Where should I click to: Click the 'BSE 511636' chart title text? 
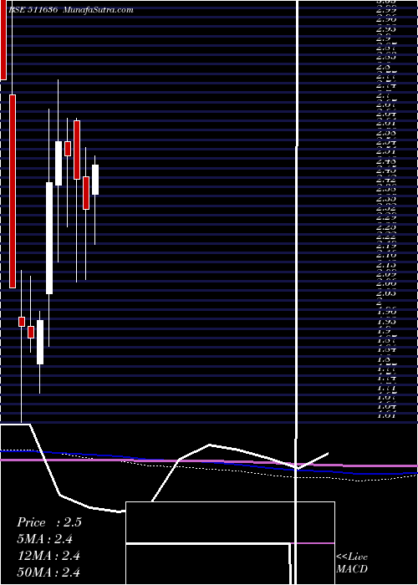[33, 10]
